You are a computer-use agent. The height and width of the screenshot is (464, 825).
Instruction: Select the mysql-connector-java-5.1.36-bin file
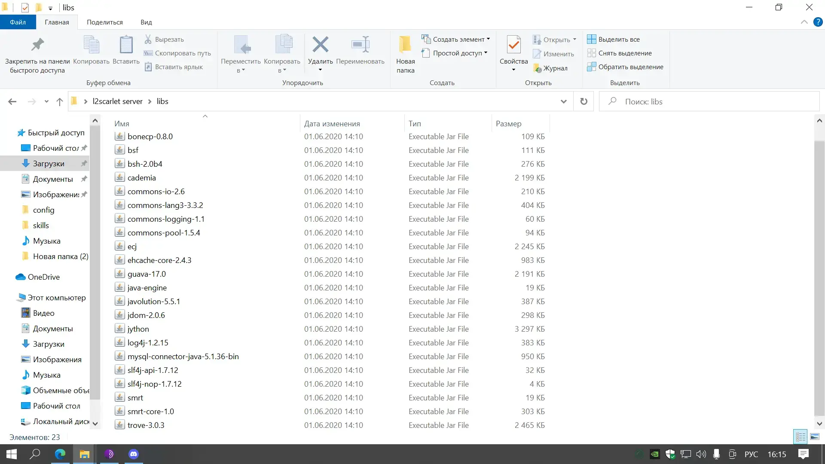coord(183,356)
